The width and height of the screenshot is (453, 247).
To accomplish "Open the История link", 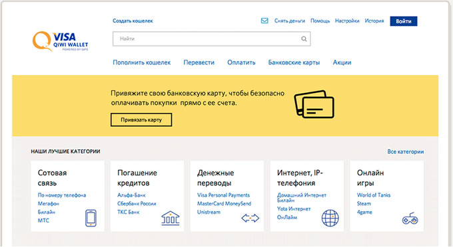I will point(374,21).
